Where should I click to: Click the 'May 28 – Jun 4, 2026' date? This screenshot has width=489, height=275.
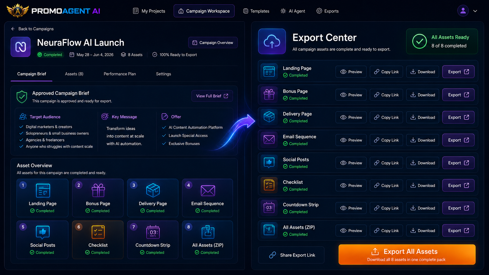click(95, 55)
